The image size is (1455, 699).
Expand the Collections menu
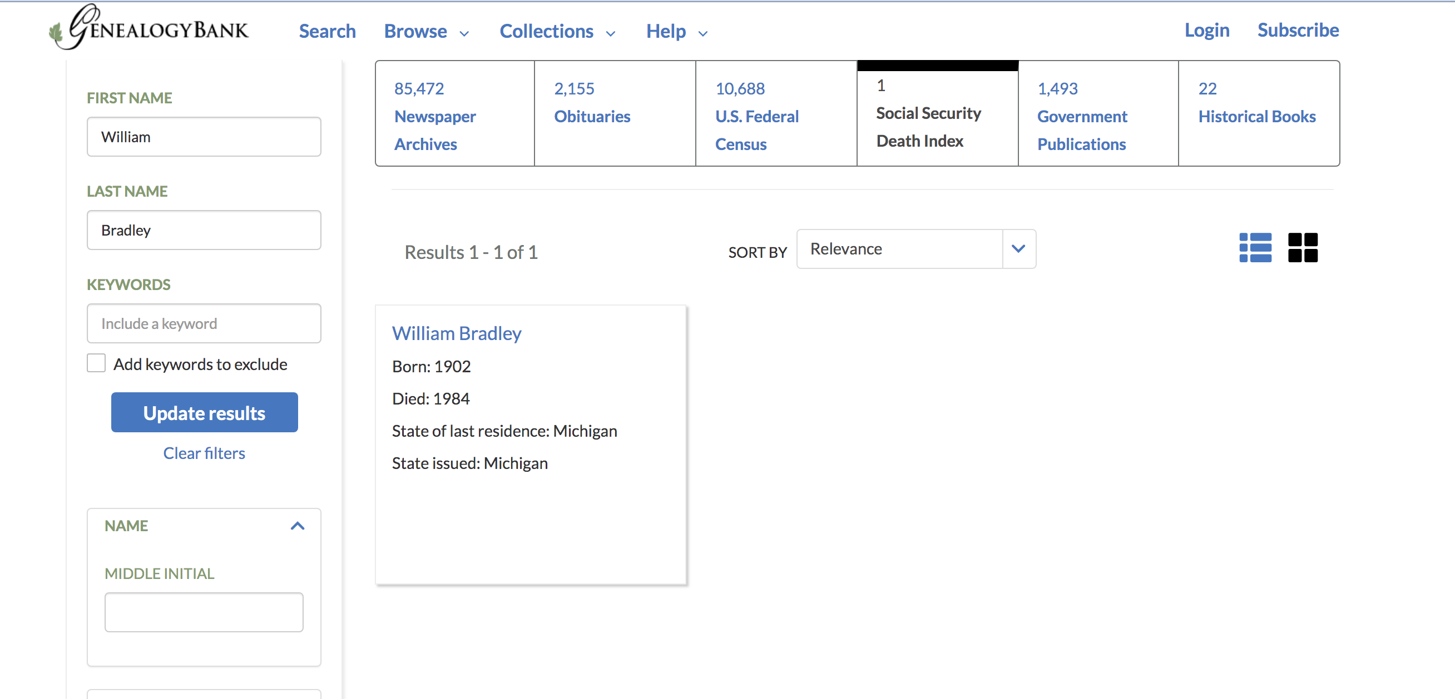click(x=557, y=32)
